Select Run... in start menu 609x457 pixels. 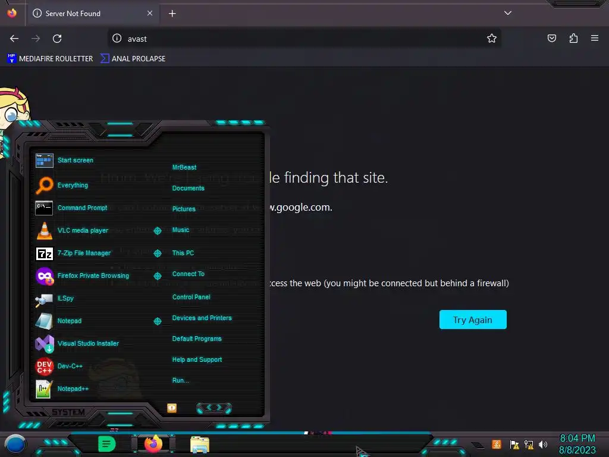180,380
